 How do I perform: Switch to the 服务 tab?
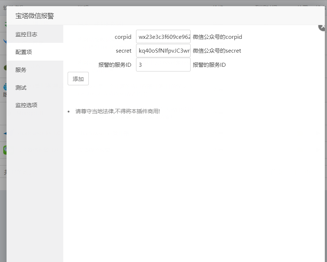[x=35, y=70]
